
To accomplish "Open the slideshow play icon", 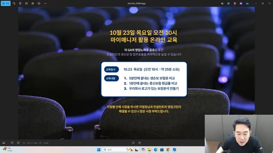I will (x=39, y=3).
